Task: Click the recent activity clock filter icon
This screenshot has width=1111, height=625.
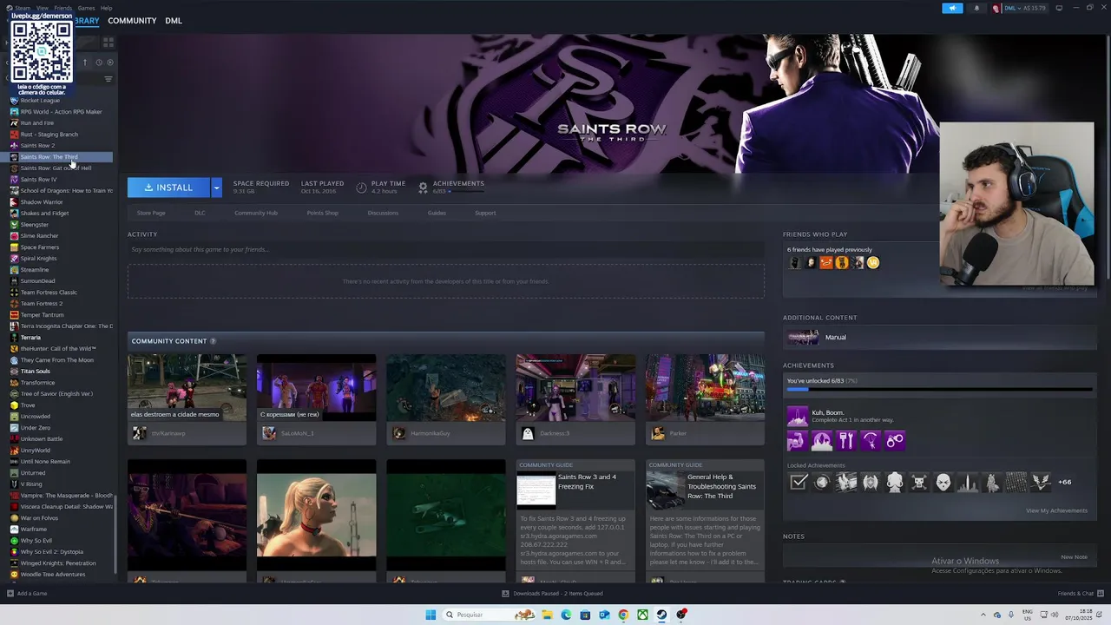Action: (98, 62)
